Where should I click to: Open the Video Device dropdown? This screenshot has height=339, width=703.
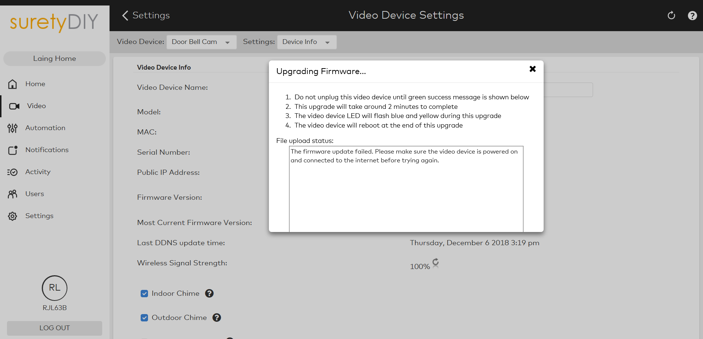point(201,42)
